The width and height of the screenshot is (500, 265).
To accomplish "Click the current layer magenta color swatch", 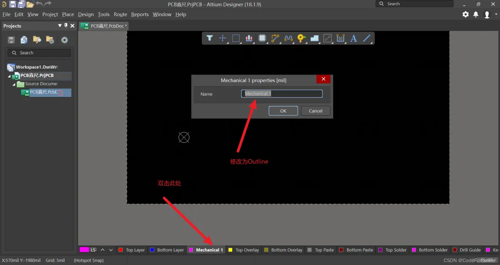I will 84,250.
